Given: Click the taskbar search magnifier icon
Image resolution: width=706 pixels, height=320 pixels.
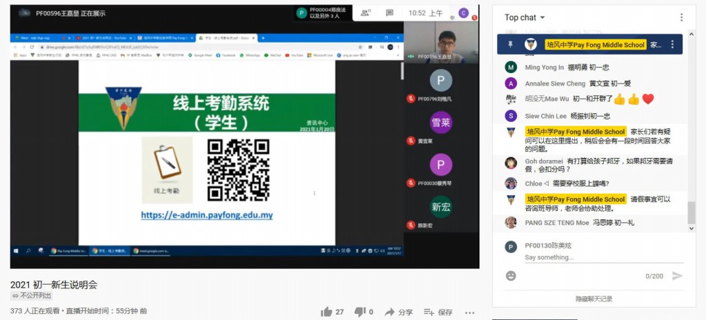Looking at the screenshot, I should point(28,250).
